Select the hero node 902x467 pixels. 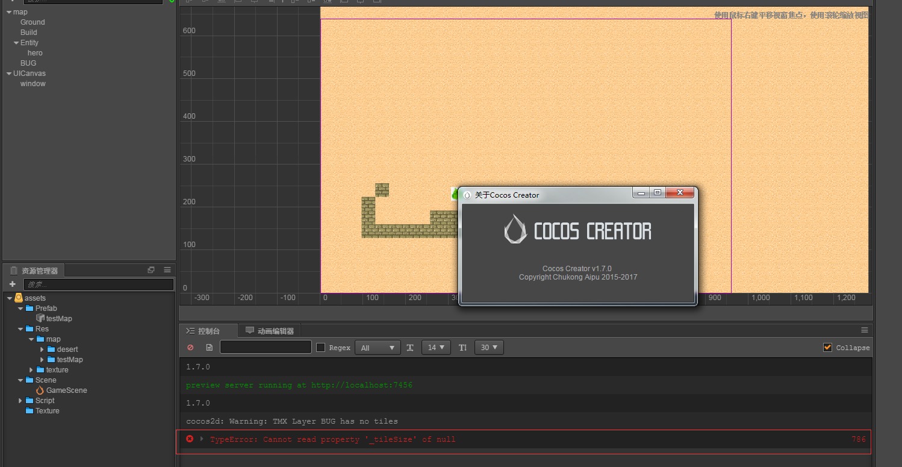tap(35, 53)
